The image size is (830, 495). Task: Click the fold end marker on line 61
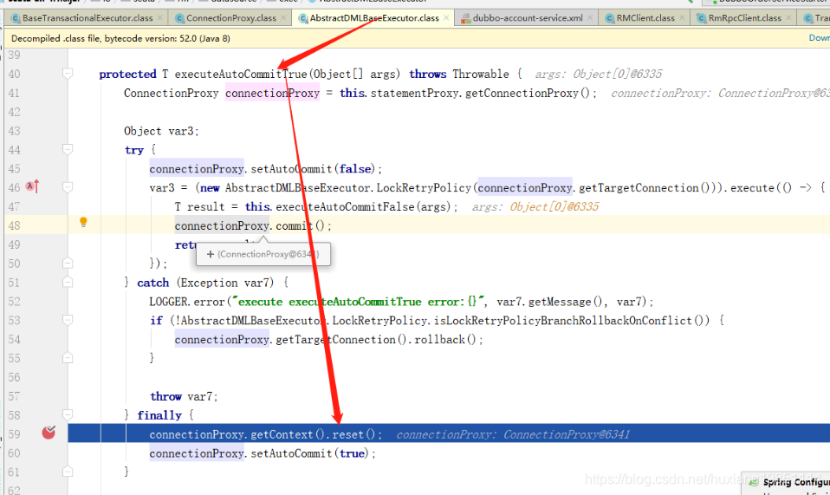coord(68,472)
